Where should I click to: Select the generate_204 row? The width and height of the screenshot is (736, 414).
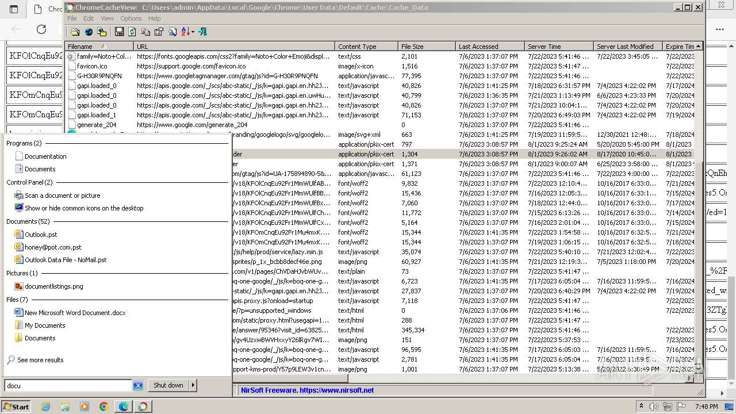tap(379, 125)
